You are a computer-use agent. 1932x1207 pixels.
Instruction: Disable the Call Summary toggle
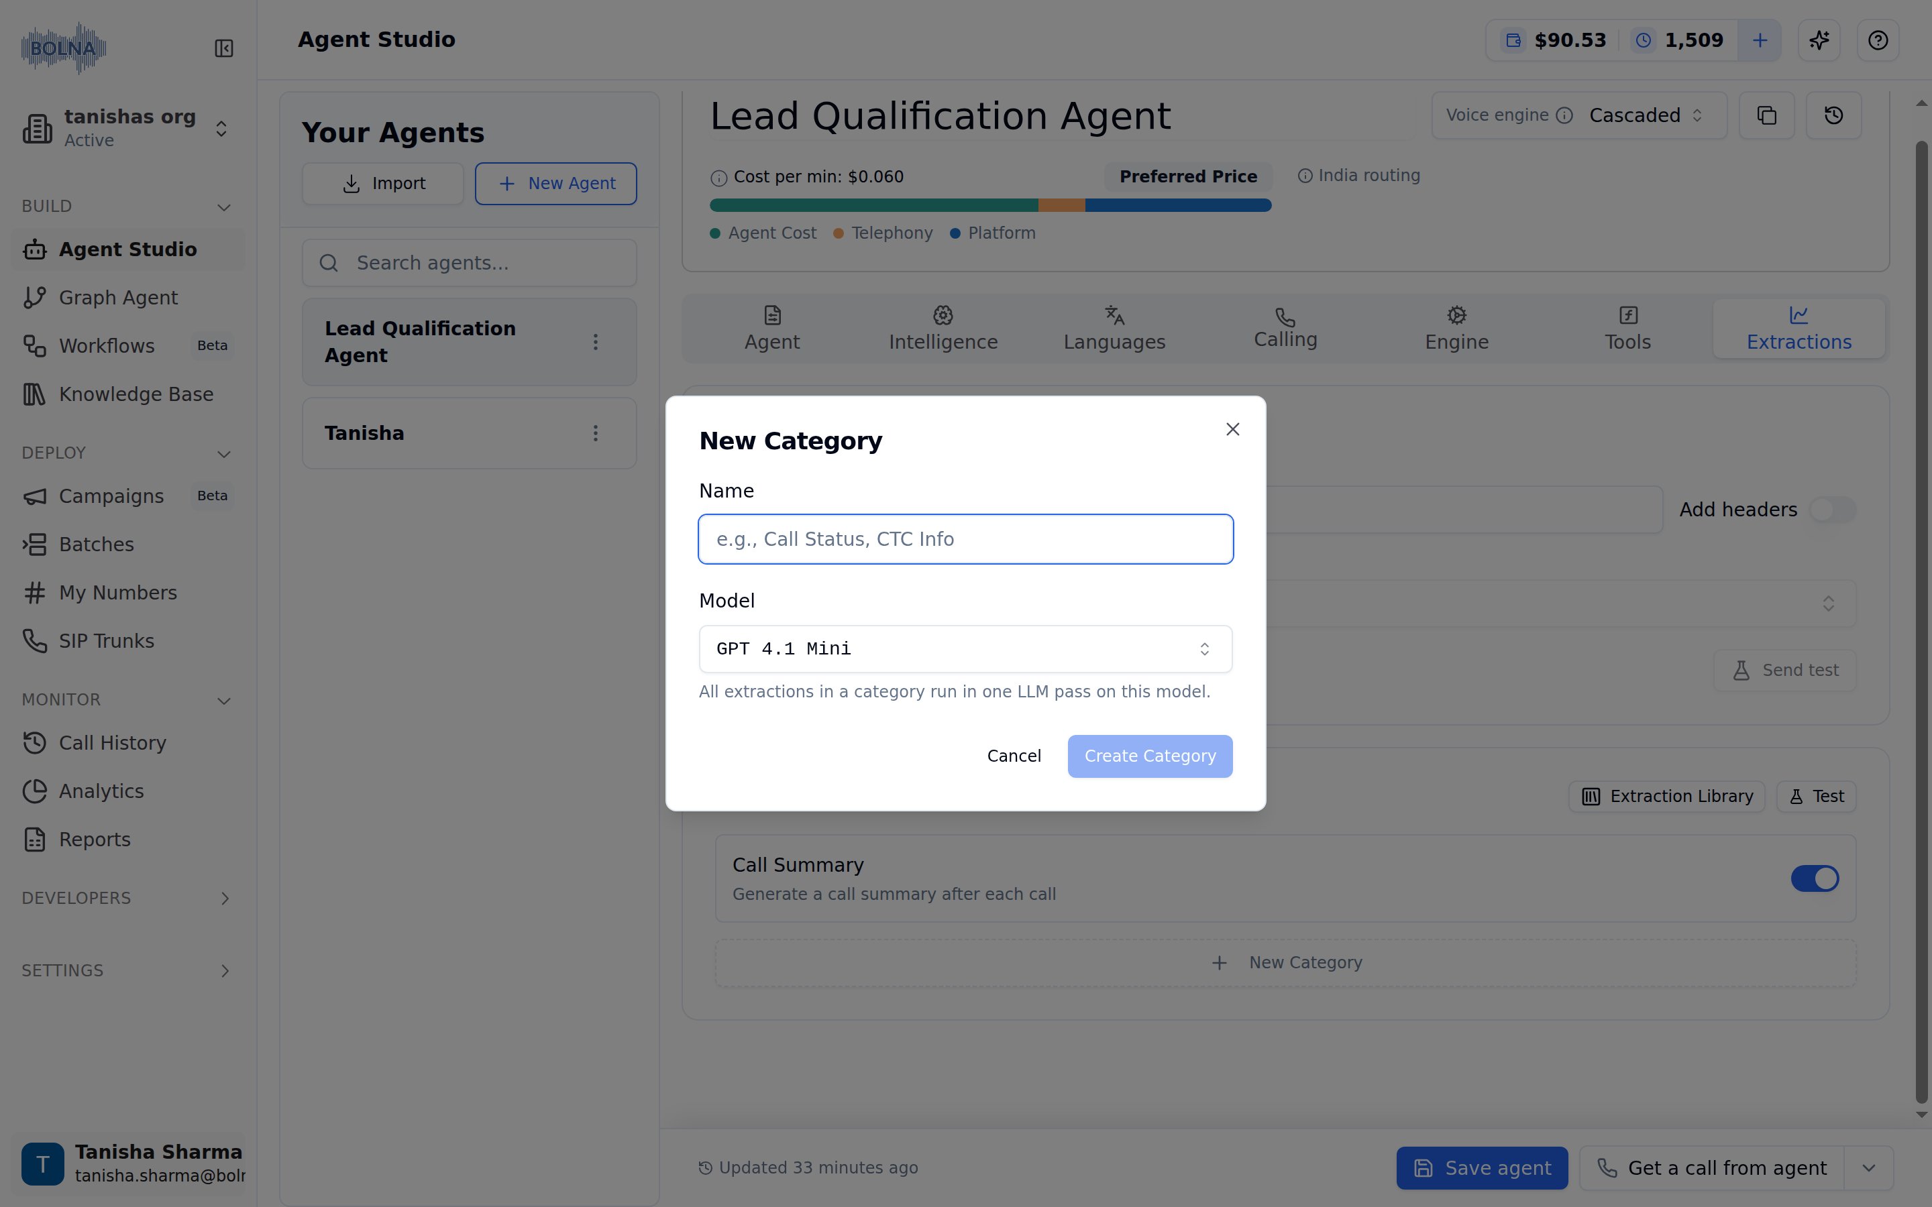pyautogui.click(x=1815, y=878)
